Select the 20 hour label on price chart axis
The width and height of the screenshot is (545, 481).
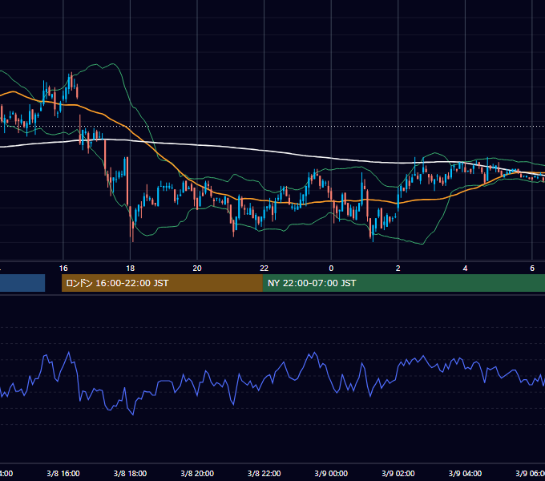197,269
